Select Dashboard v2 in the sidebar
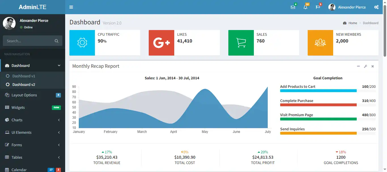This screenshot has height=172, width=387. [x=24, y=84]
